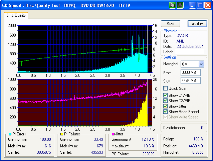
Task: Toggle Show Read Speed checkbox
Action: (165, 112)
